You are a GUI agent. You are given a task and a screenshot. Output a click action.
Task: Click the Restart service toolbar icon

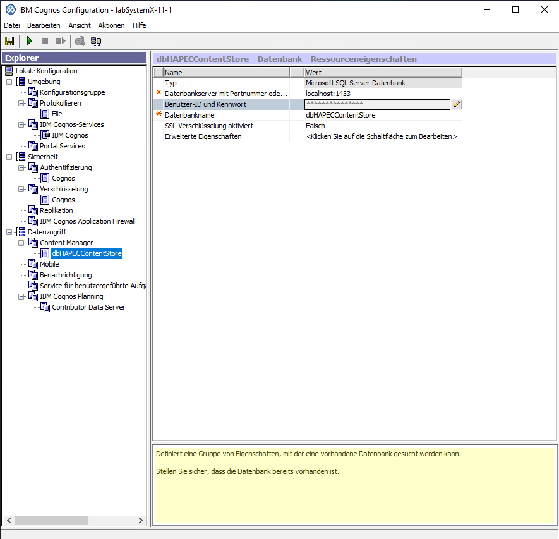(60, 41)
